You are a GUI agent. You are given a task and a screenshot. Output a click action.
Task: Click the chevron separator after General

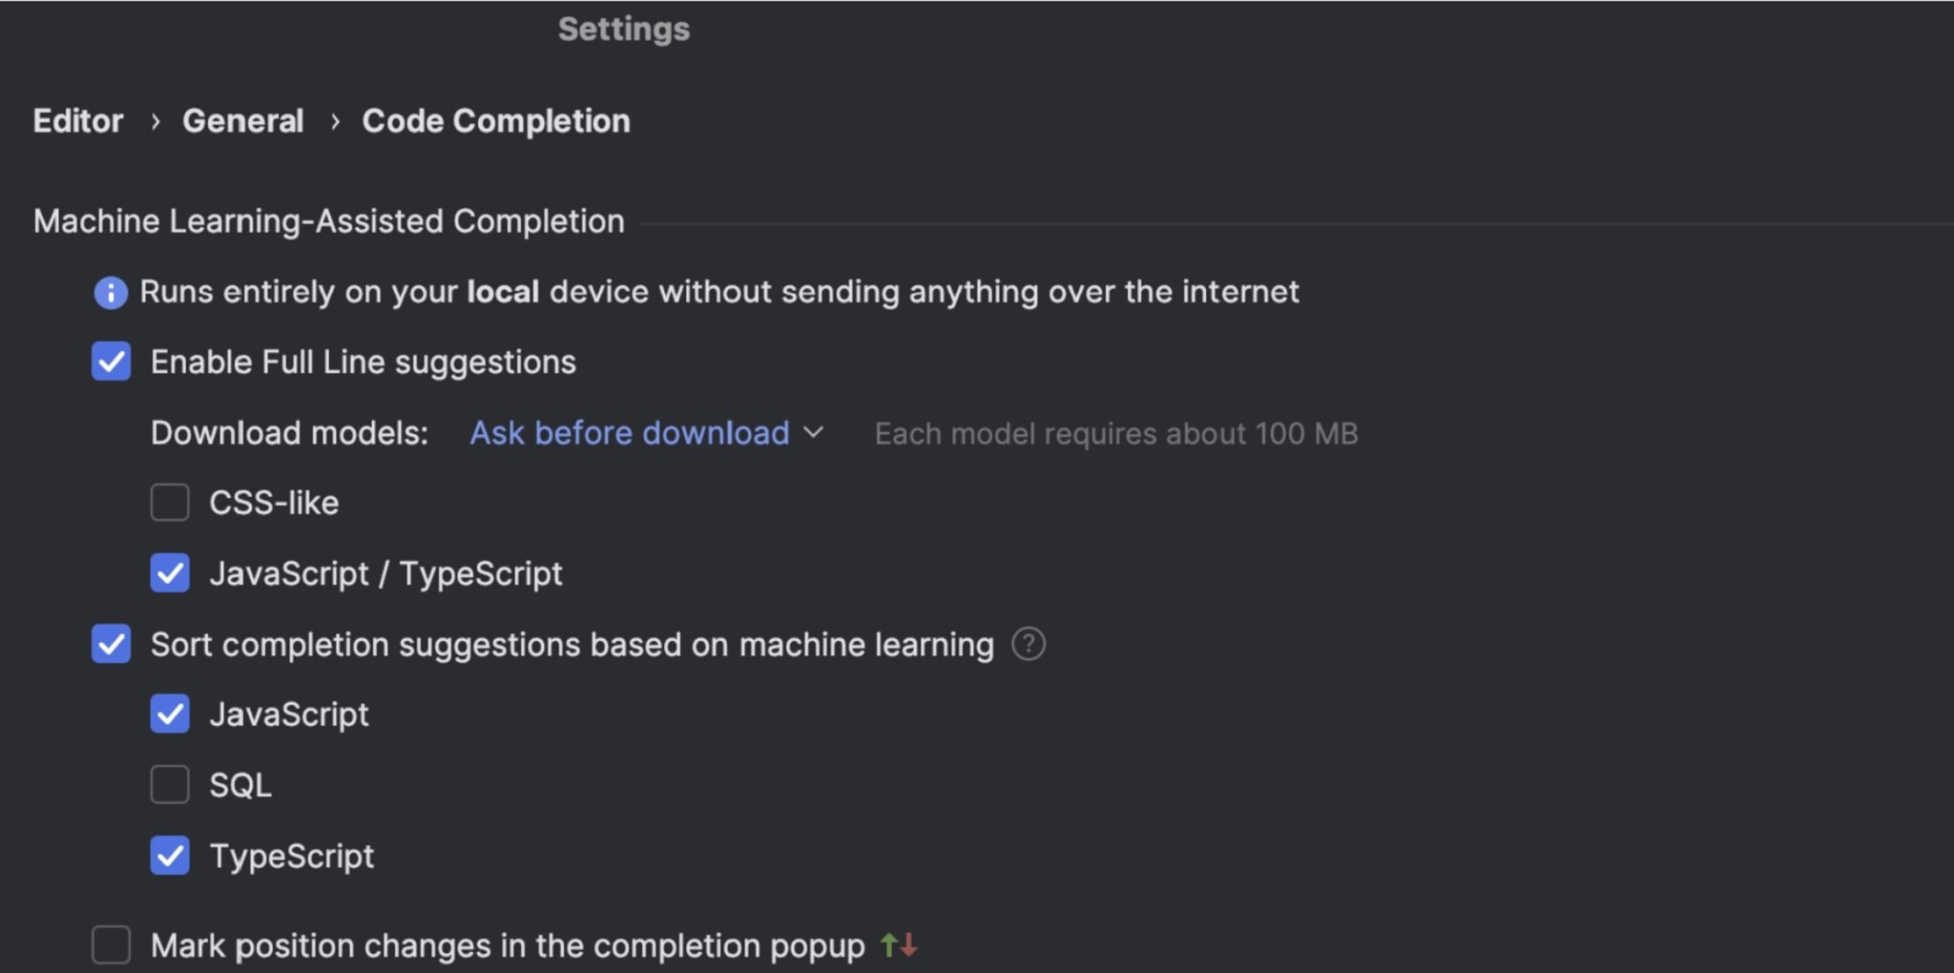[335, 122]
